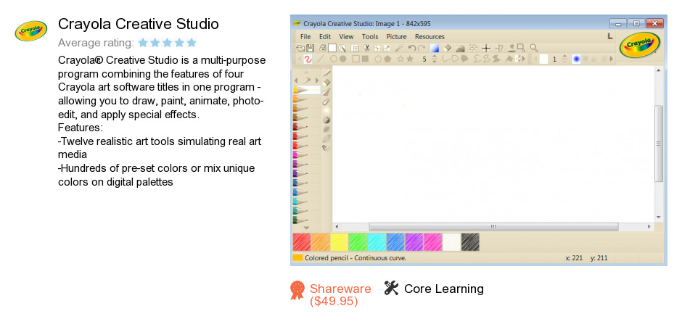This screenshot has height=327, width=682.
Task: Click stepper arrows beside value 1
Action: pyautogui.click(x=565, y=59)
